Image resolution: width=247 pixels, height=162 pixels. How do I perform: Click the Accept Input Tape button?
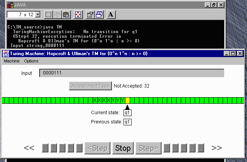coord(91,86)
